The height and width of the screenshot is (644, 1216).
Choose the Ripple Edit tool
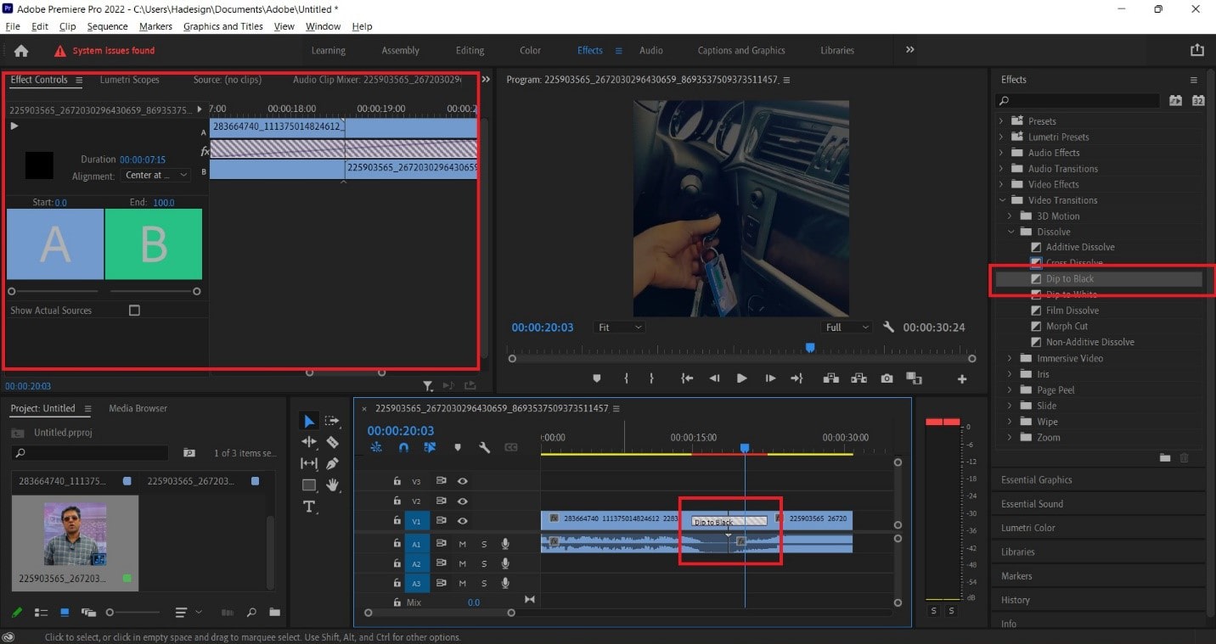[x=309, y=442]
